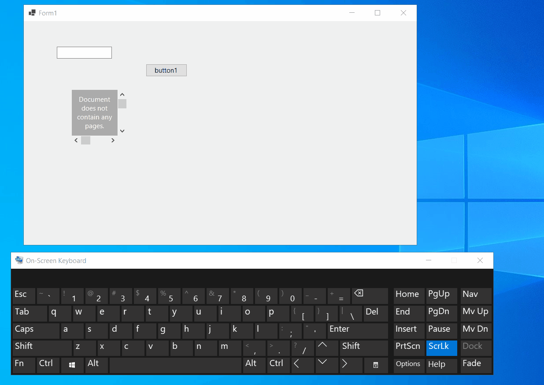Click the right arrow key

(x=351, y=365)
